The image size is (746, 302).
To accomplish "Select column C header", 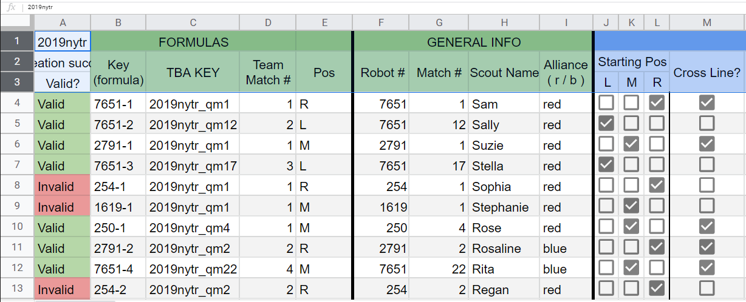I will click(x=193, y=22).
